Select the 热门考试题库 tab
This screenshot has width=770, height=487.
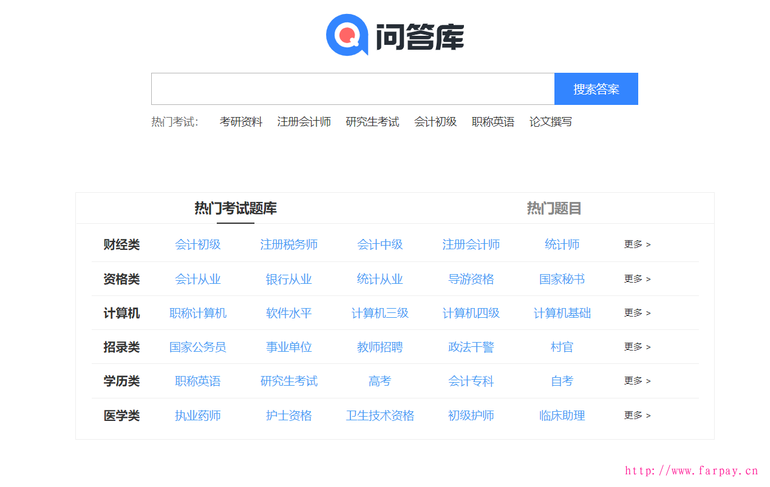click(236, 209)
